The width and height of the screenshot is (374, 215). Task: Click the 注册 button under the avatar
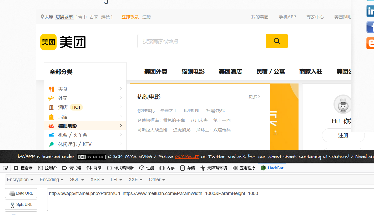coord(343,135)
